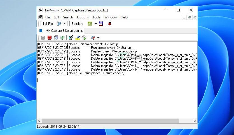Click the 'Exit setup process (Return code: 5)' line
234x135 pixels.
81,73
